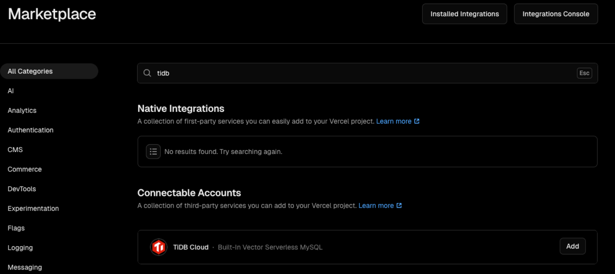Screen dimensions: 615x274
Task: Click the Native Integrations heading
Action: (x=181, y=109)
